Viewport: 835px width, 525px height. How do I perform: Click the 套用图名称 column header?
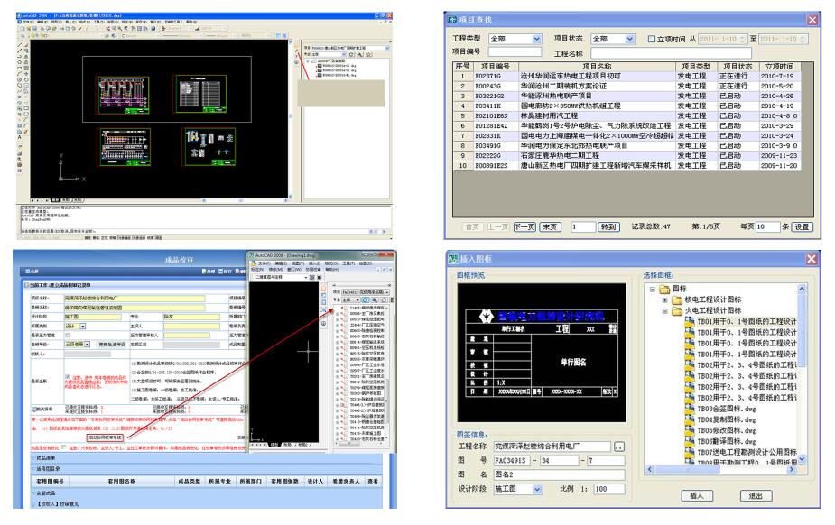click(122, 481)
